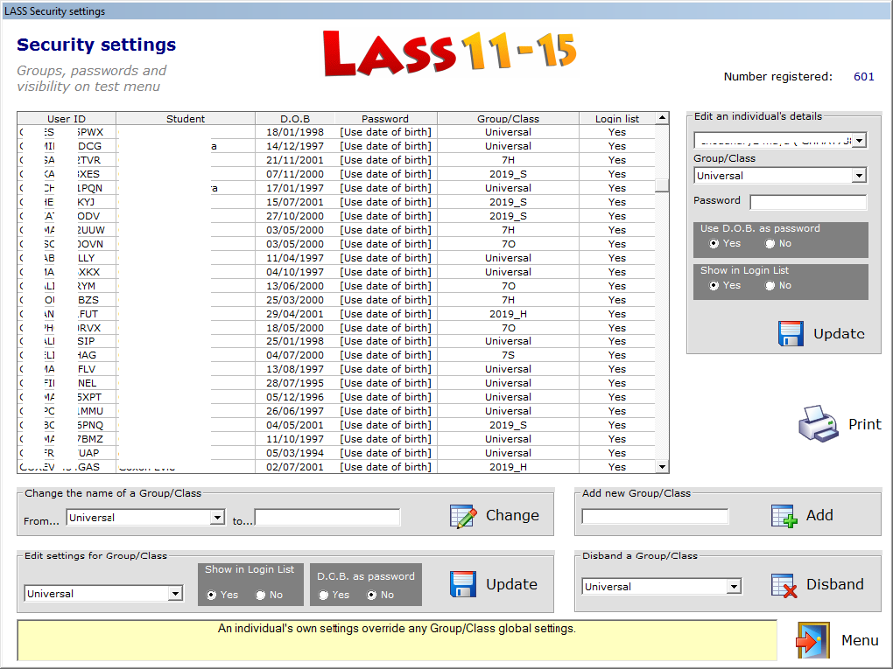
Task: Select Yes for individual's Use D.O.B. as password
Action: (x=714, y=243)
